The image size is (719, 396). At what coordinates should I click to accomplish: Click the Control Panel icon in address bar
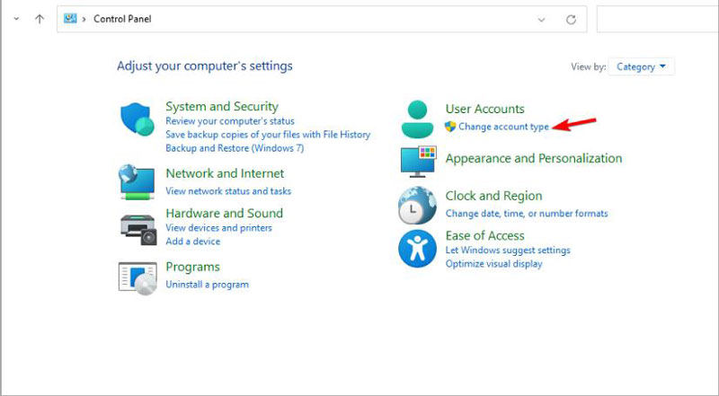point(70,19)
